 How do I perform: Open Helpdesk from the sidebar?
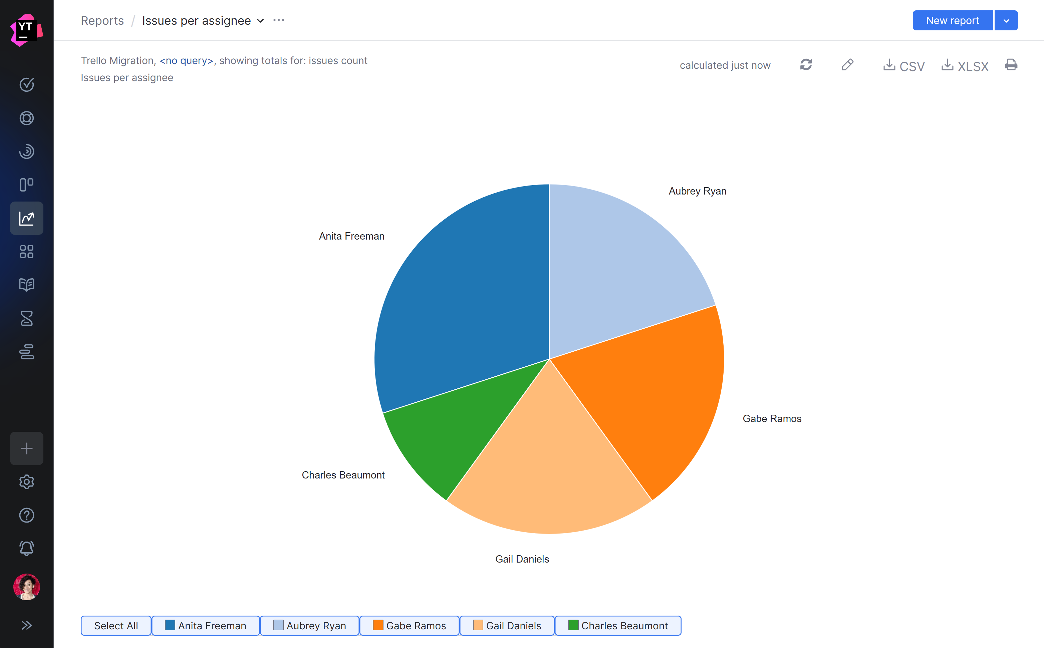coord(27,118)
